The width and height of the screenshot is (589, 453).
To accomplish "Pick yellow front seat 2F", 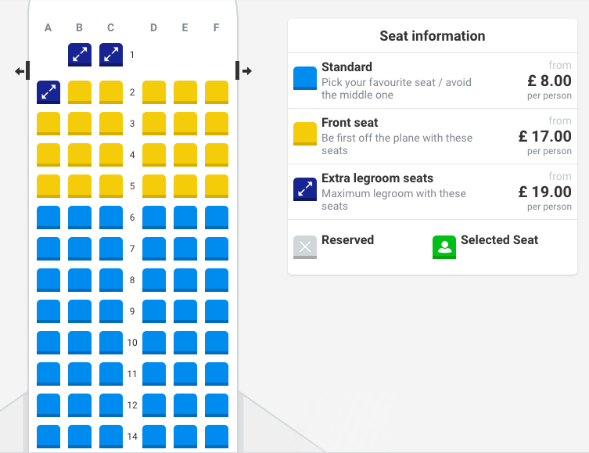I will point(217,92).
